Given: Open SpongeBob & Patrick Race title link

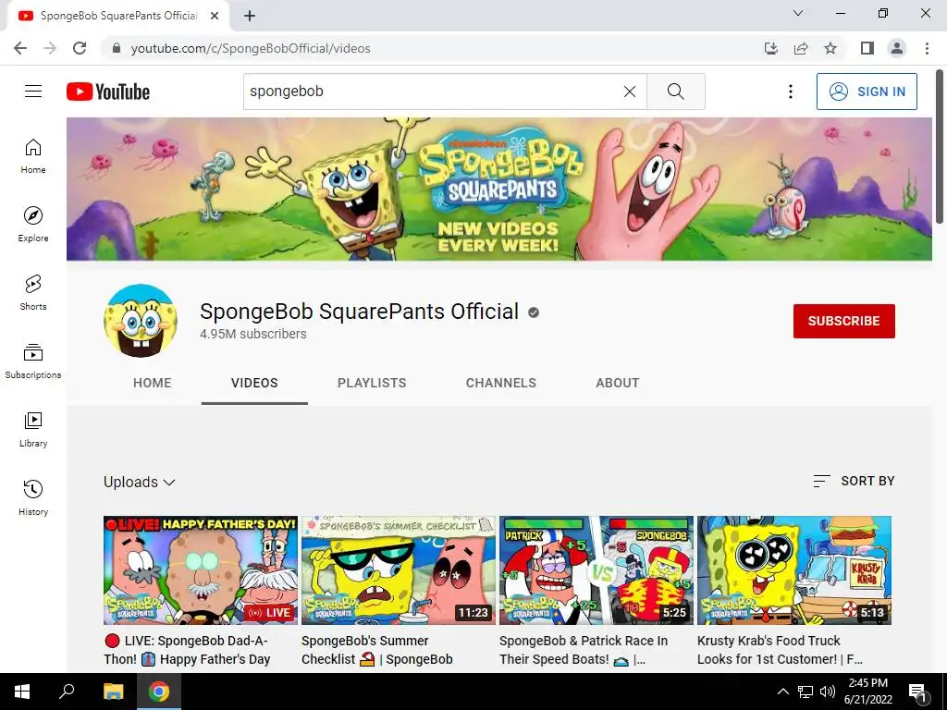Looking at the screenshot, I should [584, 650].
